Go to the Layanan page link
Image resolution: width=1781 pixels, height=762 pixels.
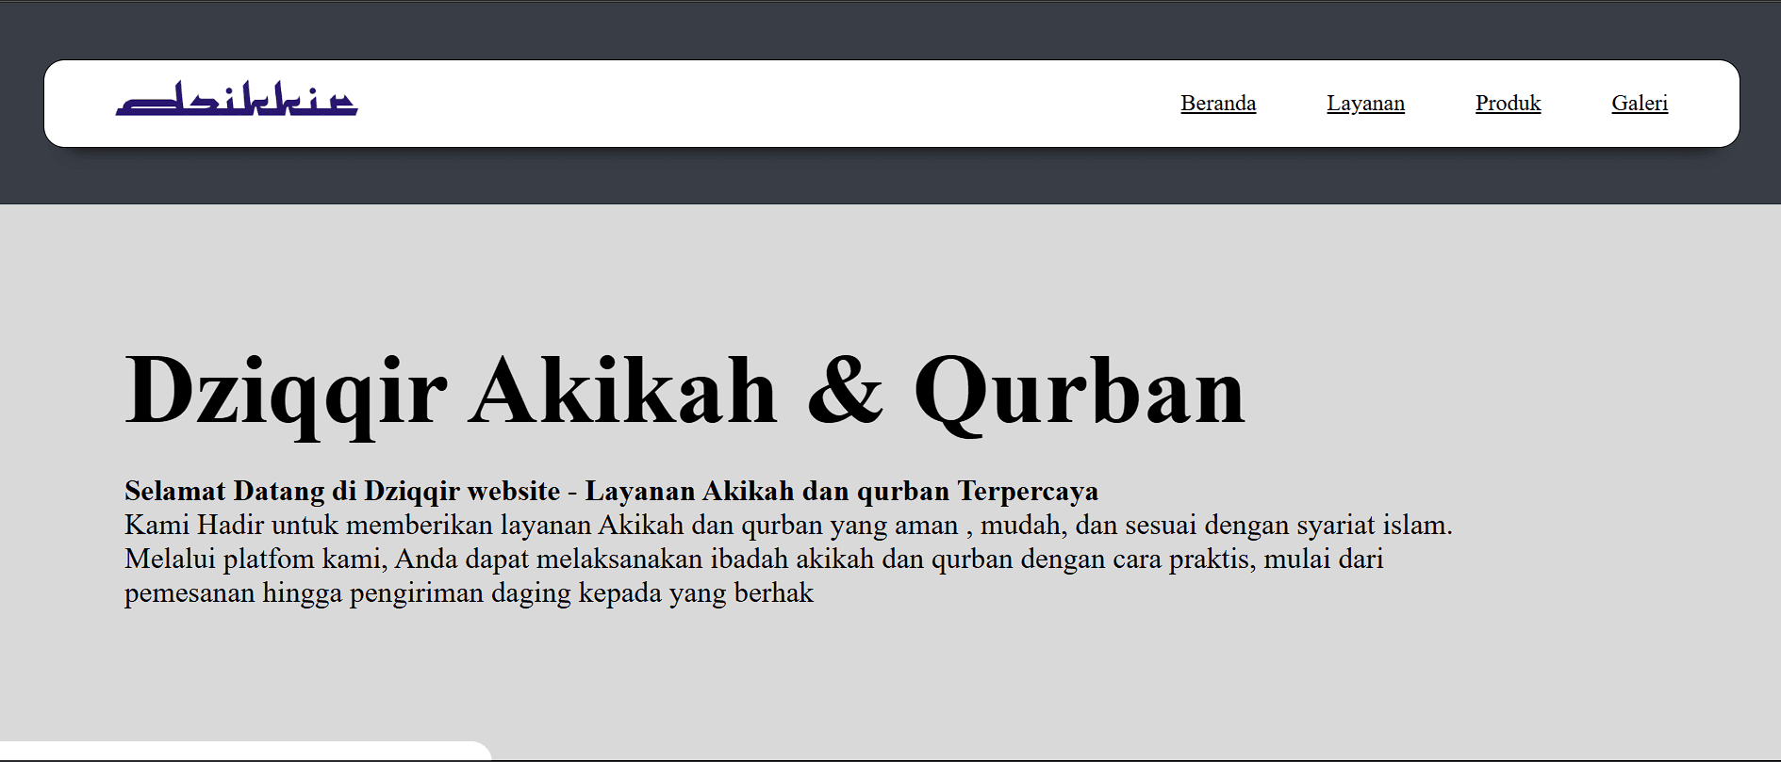click(x=1365, y=103)
